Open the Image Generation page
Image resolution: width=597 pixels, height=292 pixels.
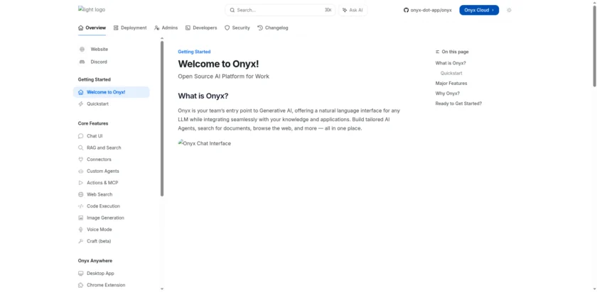point(111,218)
